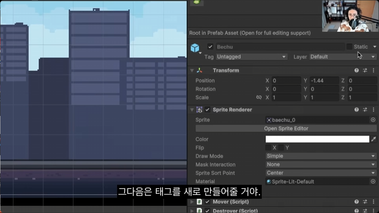The image size is (379, 213).
Task: Click the Destroyer script icon
Action: tap(199, 210)
